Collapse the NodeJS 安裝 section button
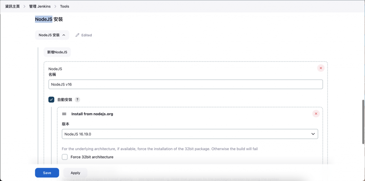365x181 pixels. click(52, 35)
